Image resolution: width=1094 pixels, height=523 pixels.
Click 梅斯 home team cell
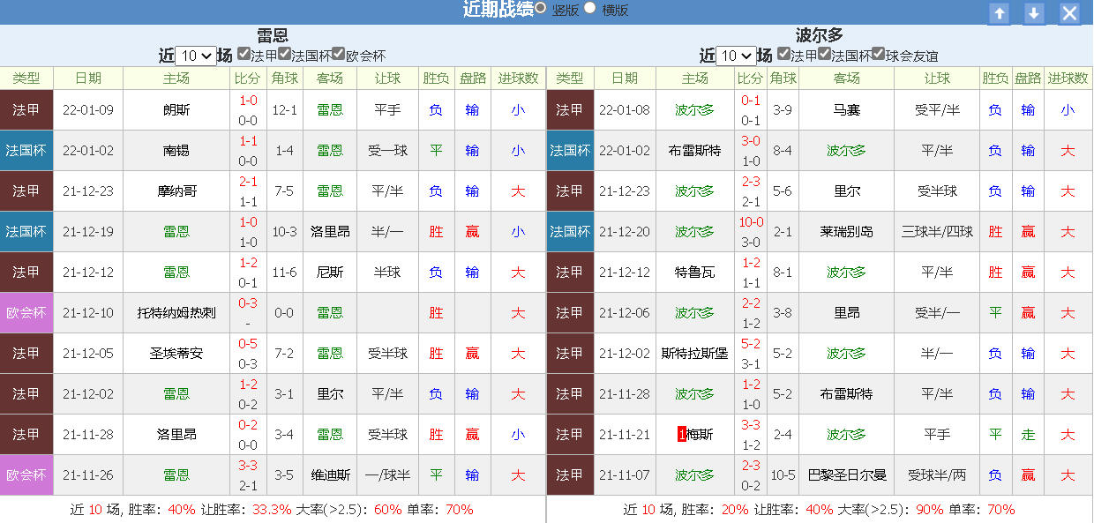click(x=695, y=435)
